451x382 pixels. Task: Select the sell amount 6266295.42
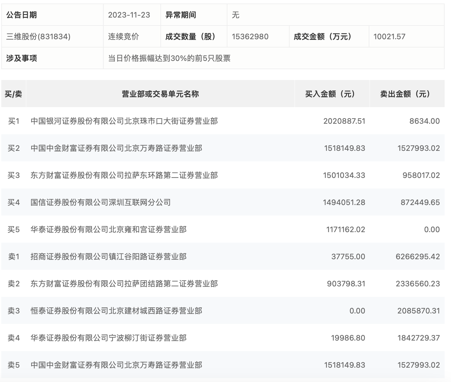point(418,257)
